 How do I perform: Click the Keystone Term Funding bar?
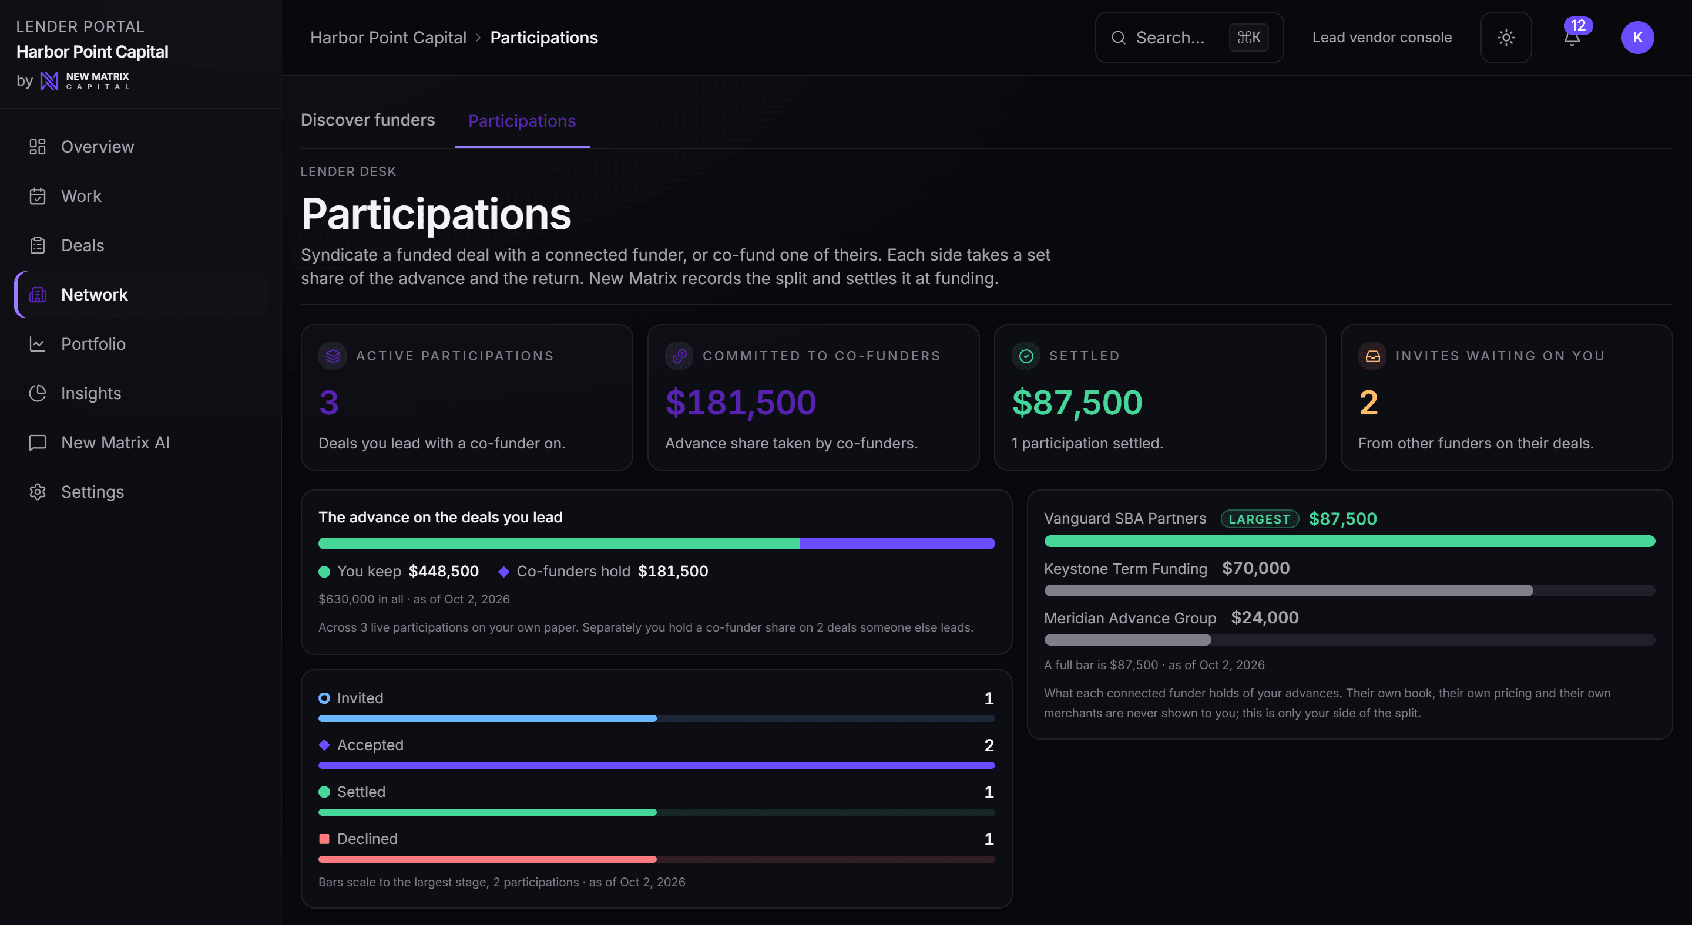pos(1350,590)
